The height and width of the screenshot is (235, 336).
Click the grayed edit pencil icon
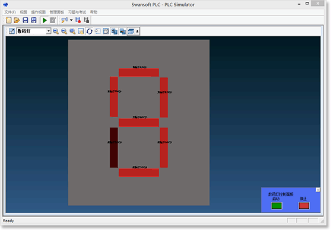click(53, 20)
